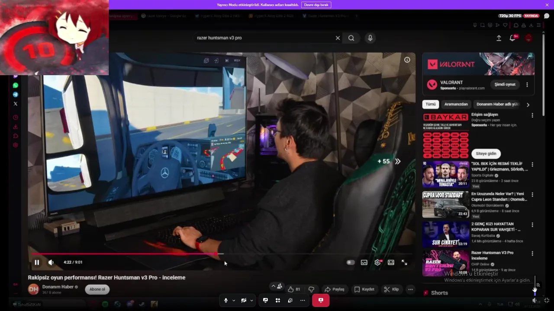Click Devre dışı bırak in streamer banner
This screenshot has width=554, height=311.
click(316, 5)
